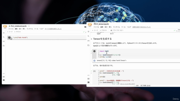Open 表示 menu in first_notebook window

[20, 29]
